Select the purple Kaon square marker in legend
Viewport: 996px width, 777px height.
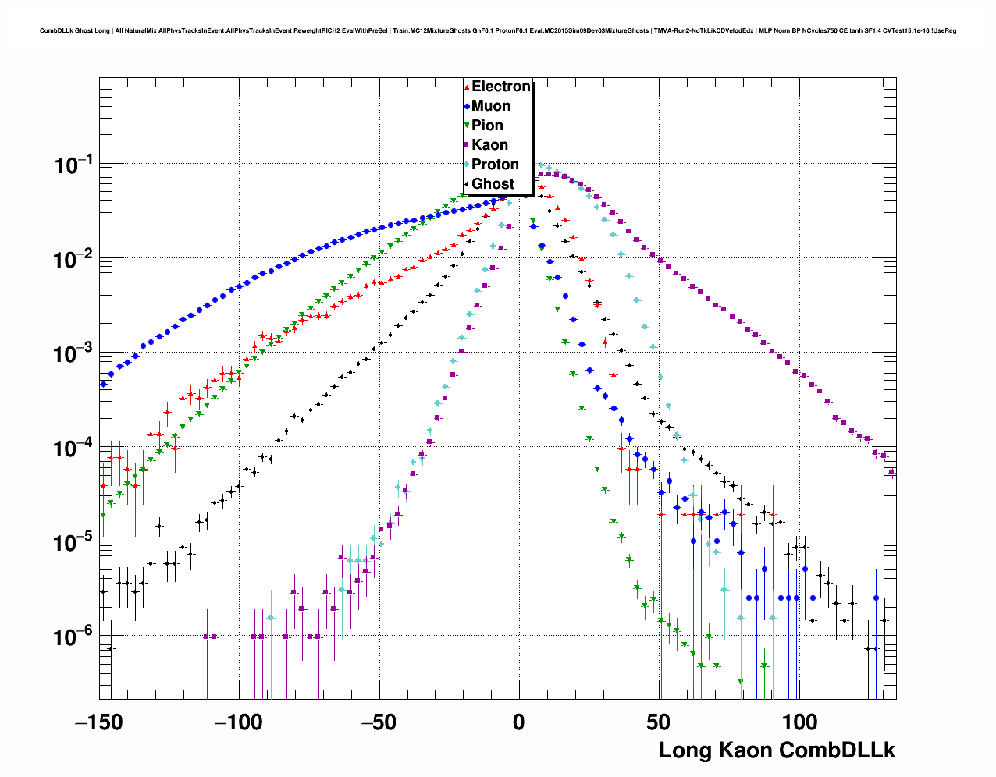467,145
